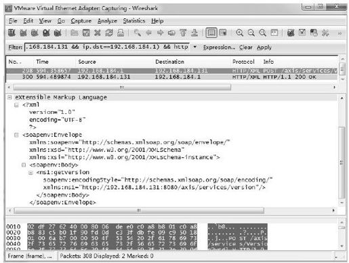Open the Go menu
This screenshot has width=349, height=263.
click(61, 21)
